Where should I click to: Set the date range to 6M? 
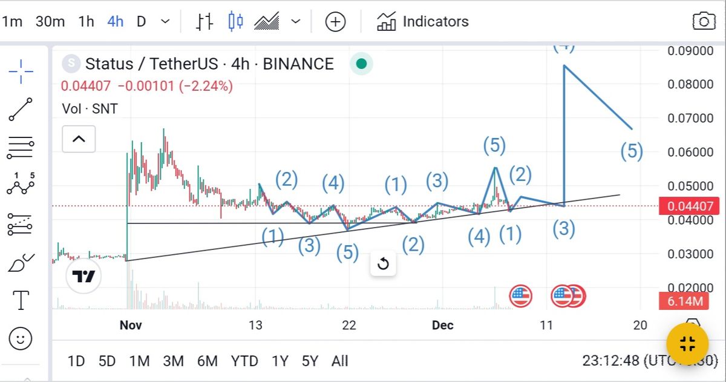207,361
